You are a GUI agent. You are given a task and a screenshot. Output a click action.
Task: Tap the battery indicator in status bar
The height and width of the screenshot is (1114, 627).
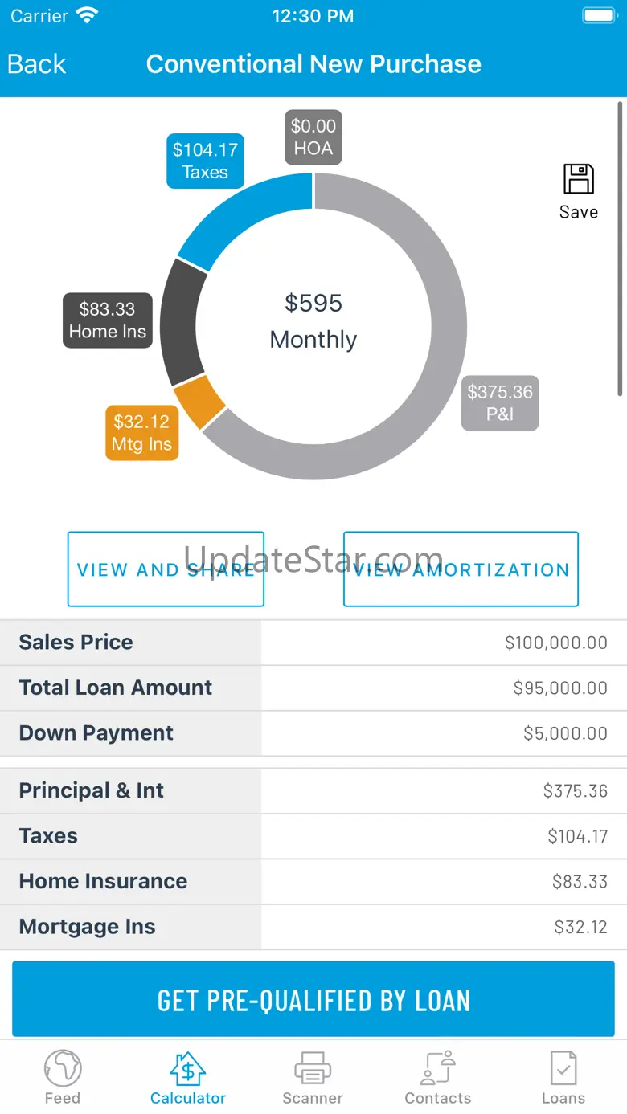599,16
